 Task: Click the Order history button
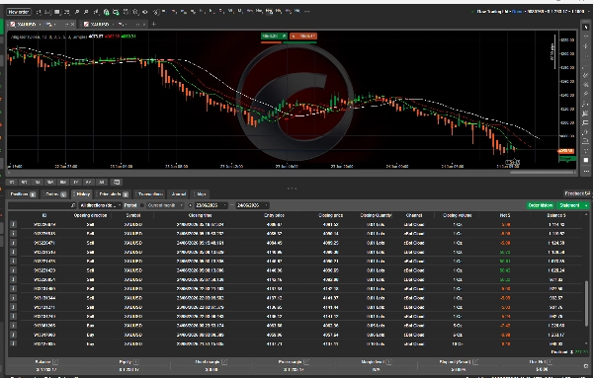tap(541, 205)
